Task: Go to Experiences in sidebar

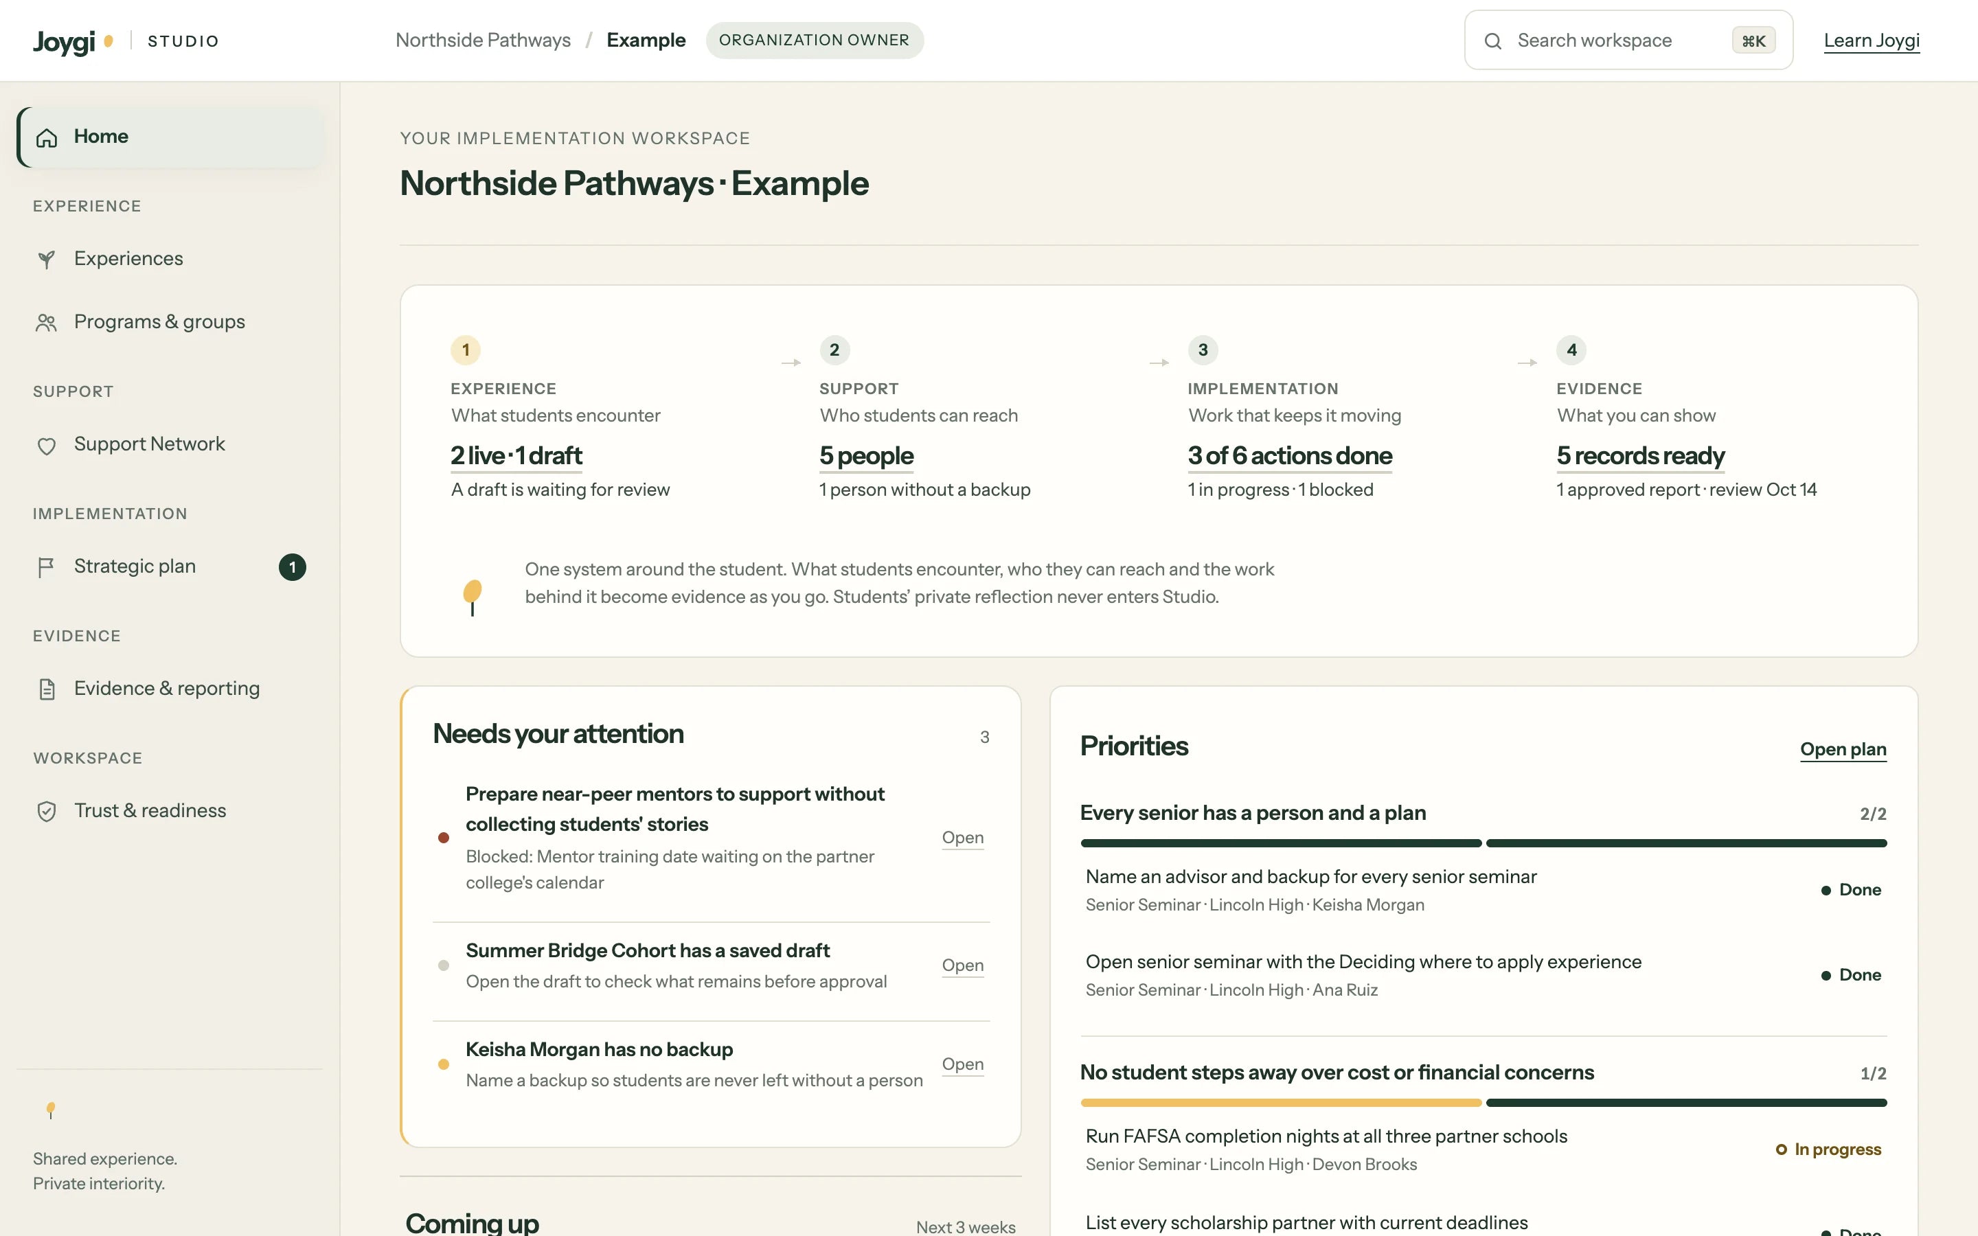Action: pyautogui.click(x=170, y=259)
